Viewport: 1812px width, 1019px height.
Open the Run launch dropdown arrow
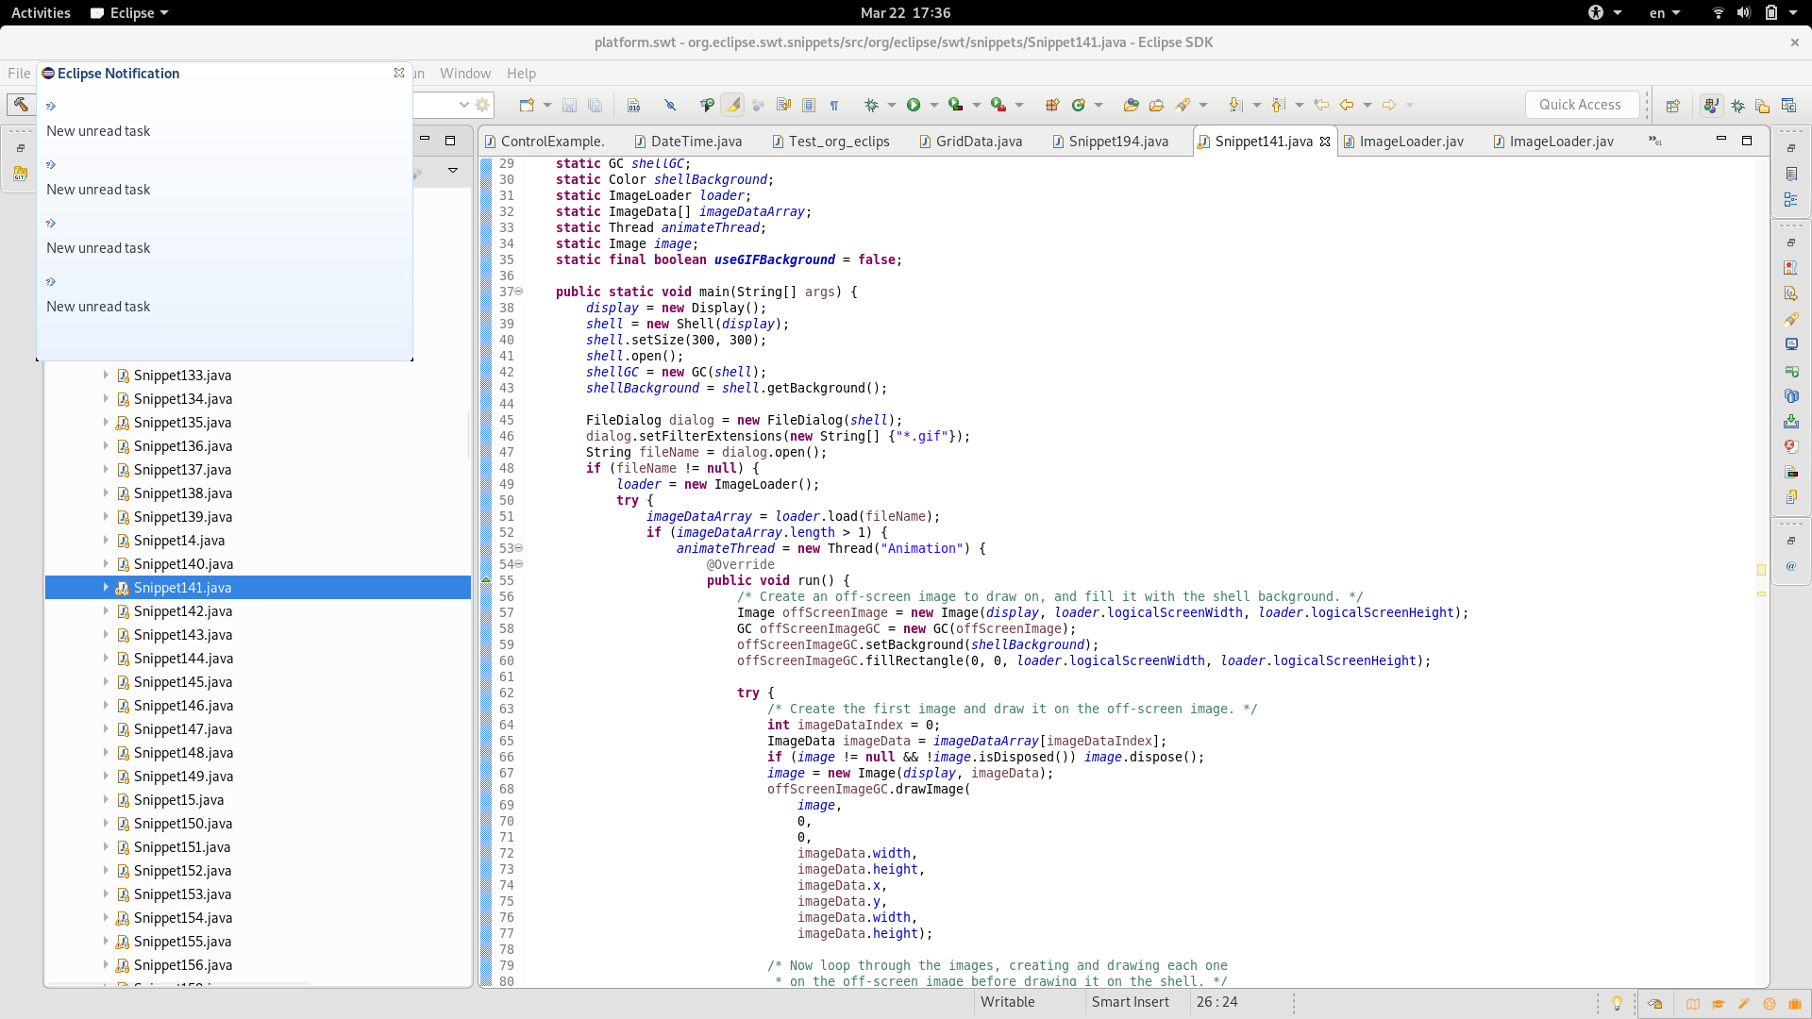click(934, 105)
